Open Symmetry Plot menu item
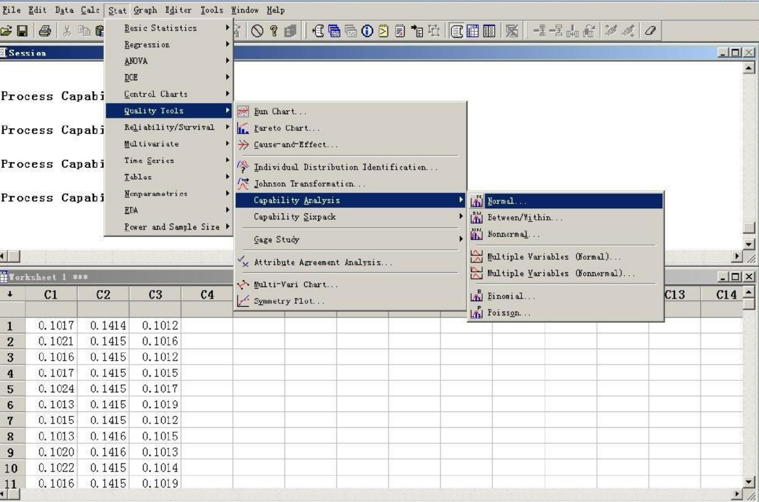759x502 pixels. 351,301
